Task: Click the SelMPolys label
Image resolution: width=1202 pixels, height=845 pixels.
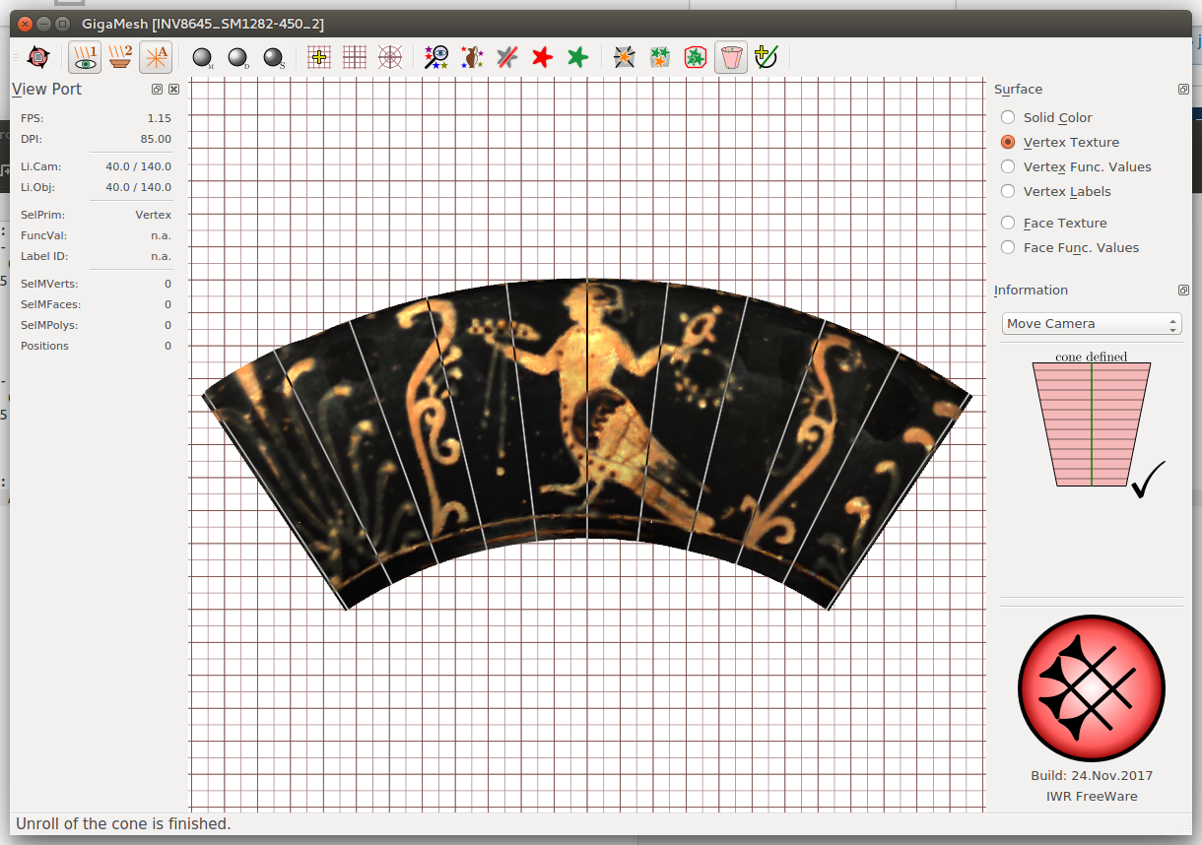Action: [49, 325]
